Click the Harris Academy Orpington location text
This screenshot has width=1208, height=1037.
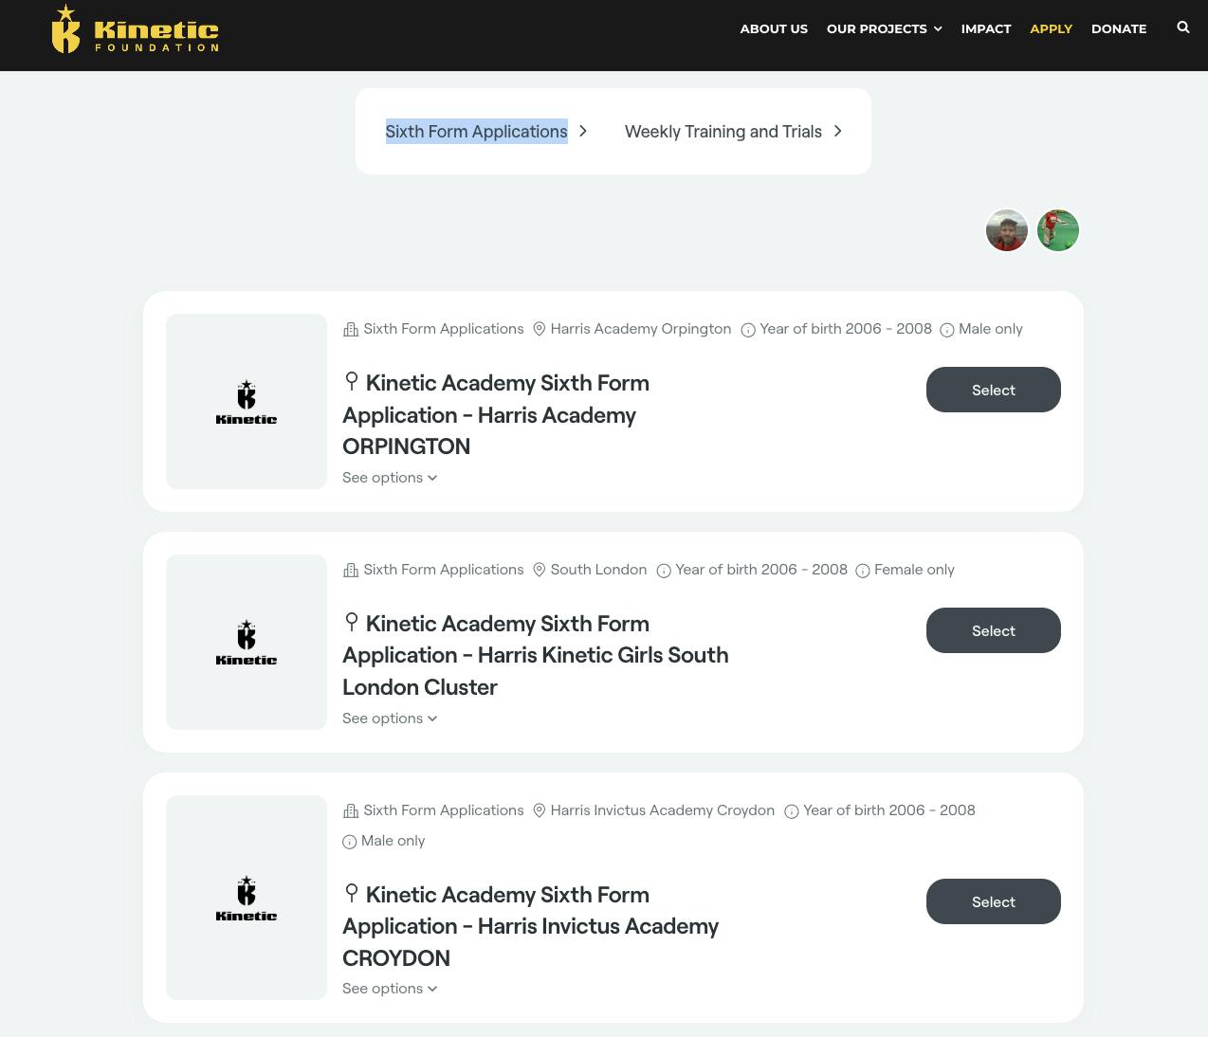coord(641,329)
